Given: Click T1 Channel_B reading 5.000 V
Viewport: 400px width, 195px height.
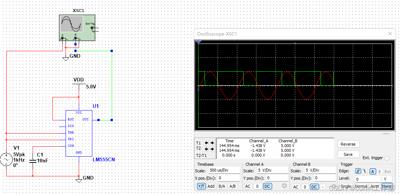Looking at the screenshot, I should [288, 146].
